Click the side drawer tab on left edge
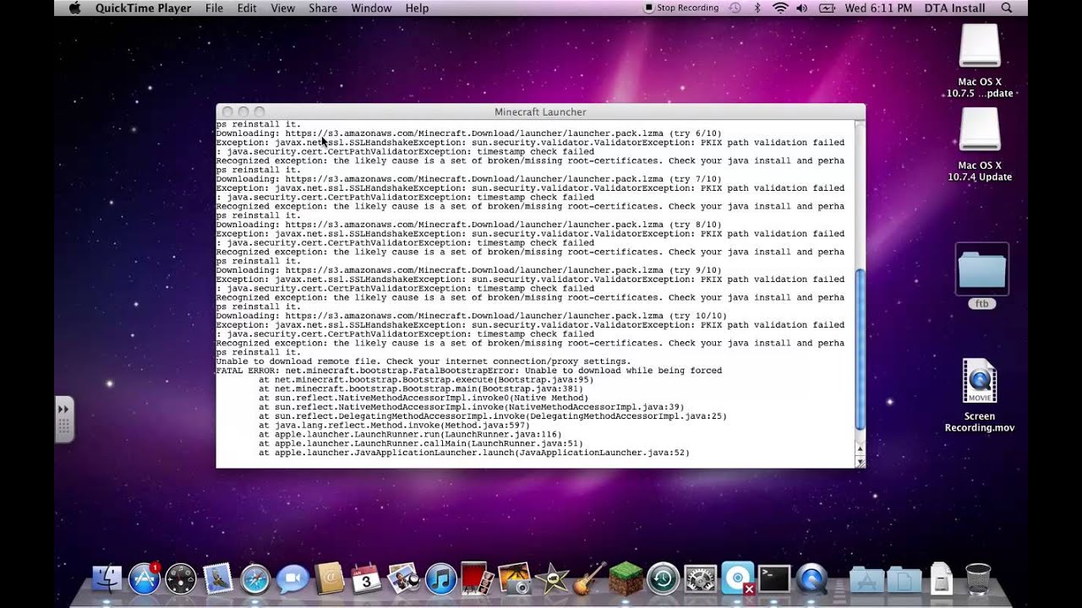 click(64, 419)
